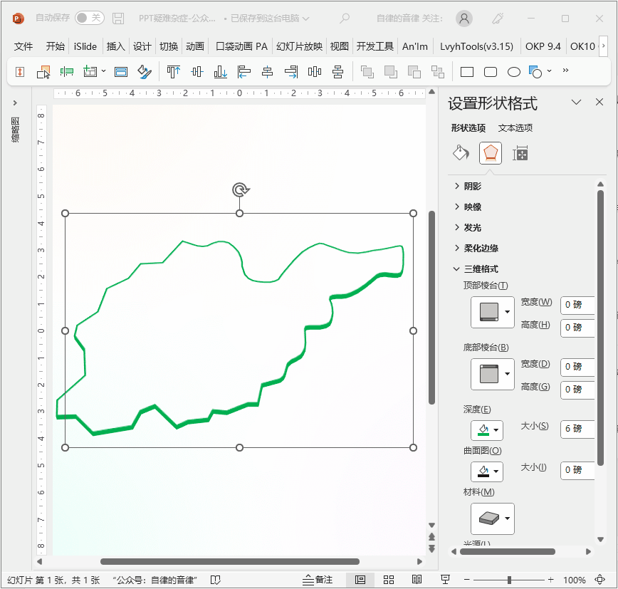Switch to the 开始 tab

[x=56, y=46]
